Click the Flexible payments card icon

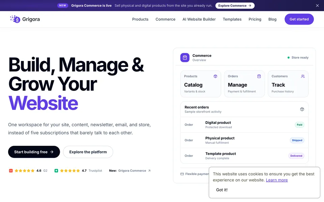click(182, 174)
